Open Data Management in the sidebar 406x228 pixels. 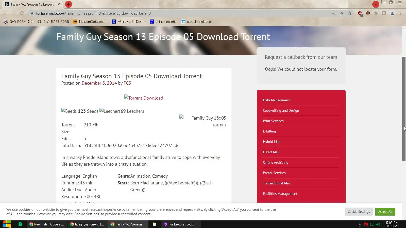click(277, 100)
